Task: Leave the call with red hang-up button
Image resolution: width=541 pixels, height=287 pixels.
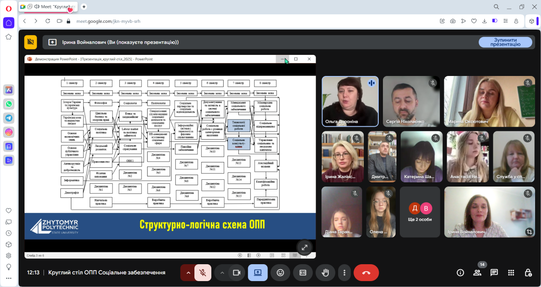Action: pos(366,273)
